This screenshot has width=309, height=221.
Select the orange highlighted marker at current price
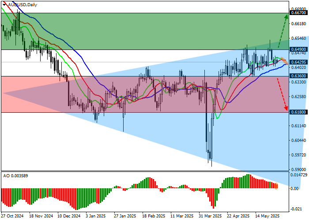(x=283, y=61)
